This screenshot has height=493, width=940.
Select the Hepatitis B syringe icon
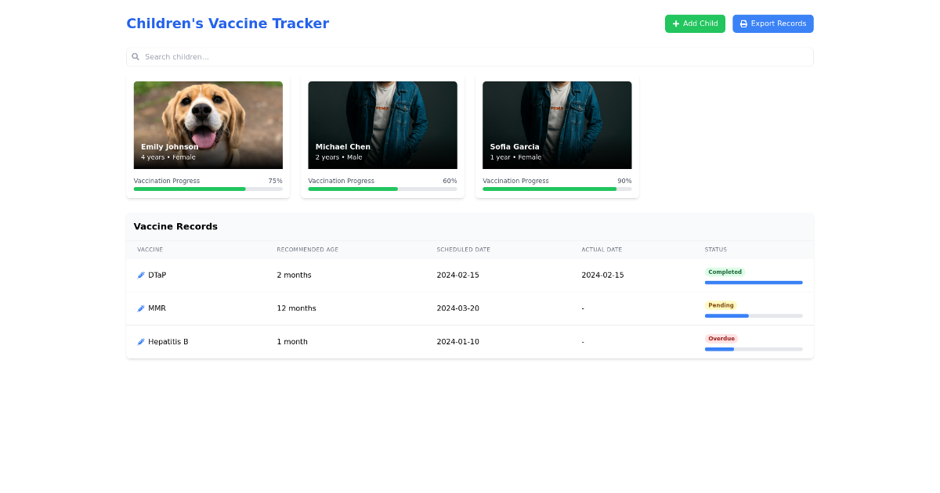(x=141, y=341)
